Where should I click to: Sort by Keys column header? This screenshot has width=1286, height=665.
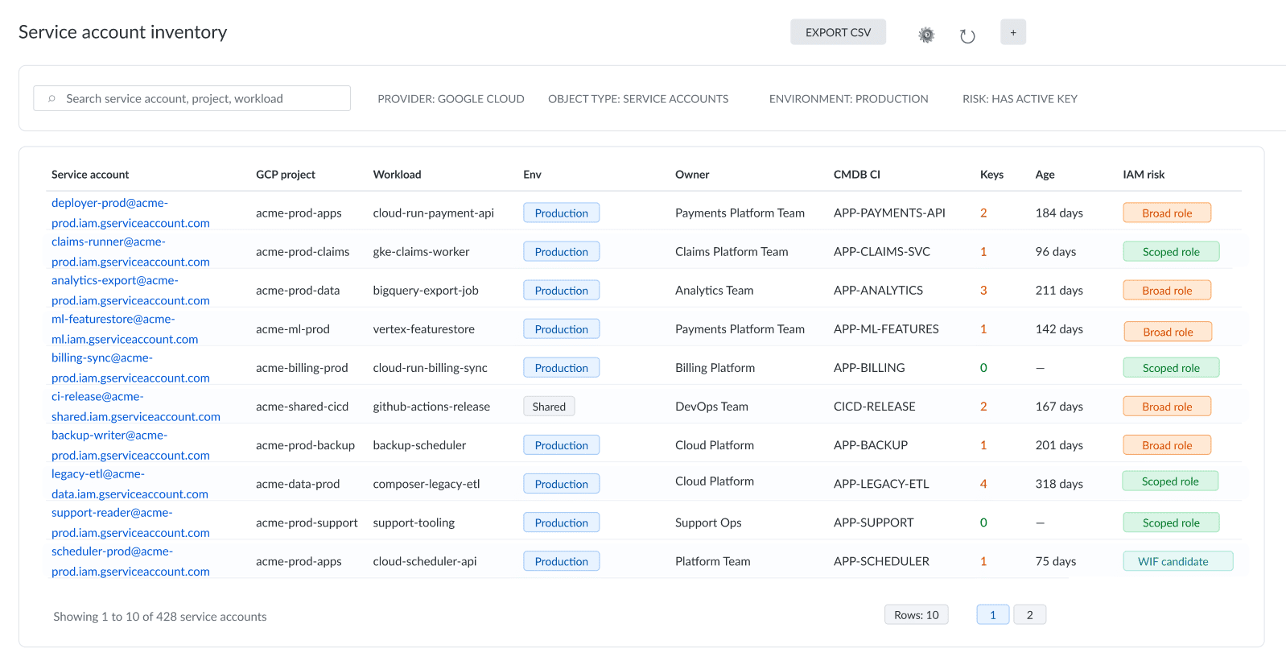tap(991, 175)
